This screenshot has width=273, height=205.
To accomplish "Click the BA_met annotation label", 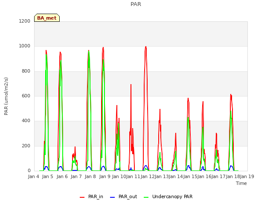I will [47, 18].
